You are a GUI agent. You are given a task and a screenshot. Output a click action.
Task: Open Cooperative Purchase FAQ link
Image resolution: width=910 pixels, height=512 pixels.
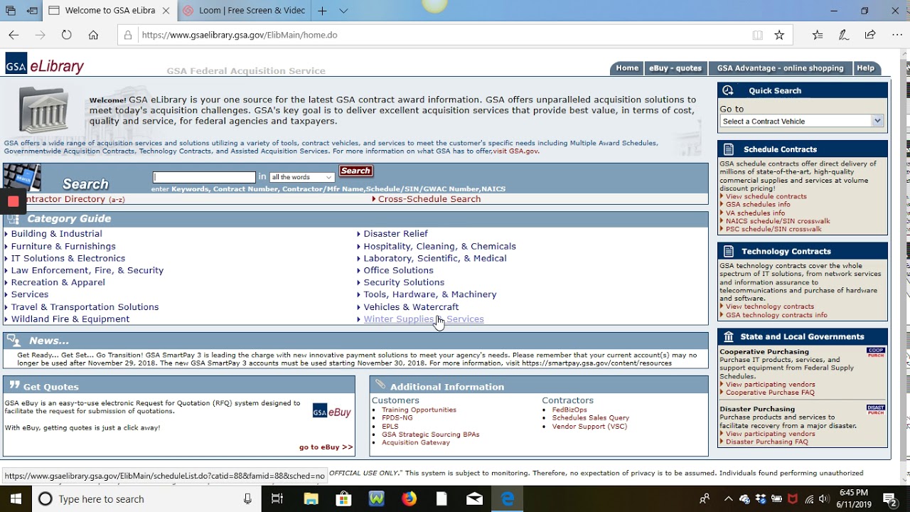pyautogui.click(x=770, y=393)
